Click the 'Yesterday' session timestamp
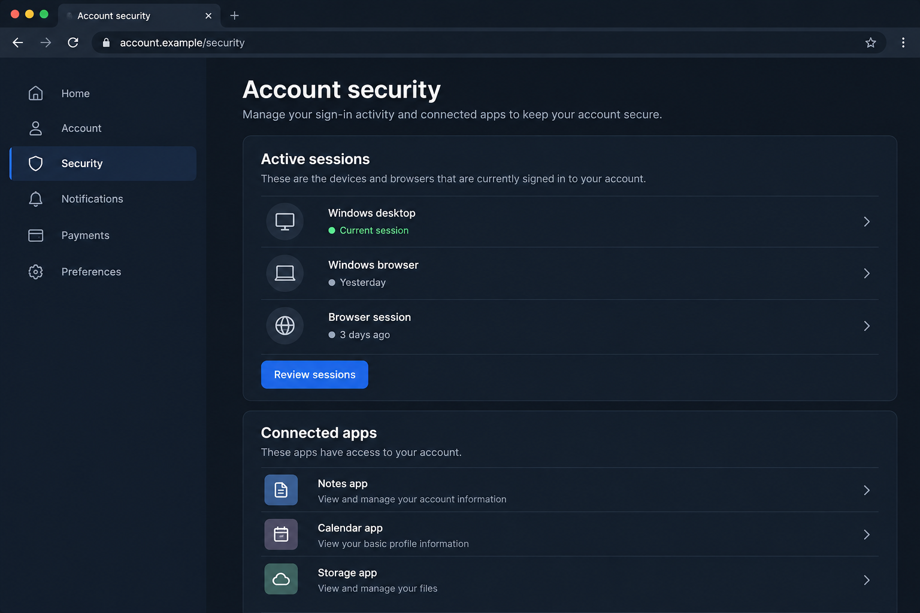Image resolution: width=920 pixels, height=613 pixels. 362,283
